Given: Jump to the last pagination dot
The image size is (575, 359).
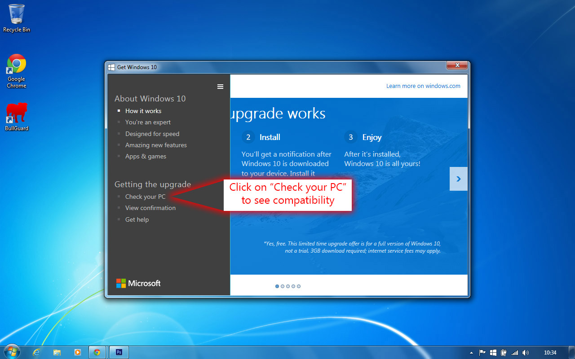Looking at the screenshot, I should coord(299,286).
